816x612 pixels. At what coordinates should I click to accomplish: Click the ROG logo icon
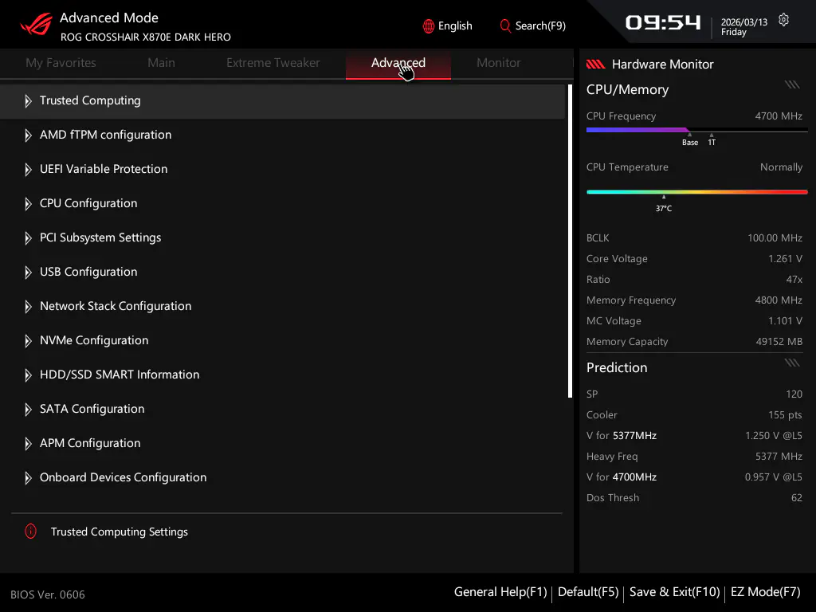point(36,23)
